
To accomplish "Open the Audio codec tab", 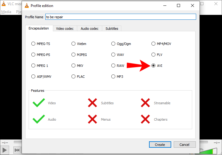I will [89, 29].
